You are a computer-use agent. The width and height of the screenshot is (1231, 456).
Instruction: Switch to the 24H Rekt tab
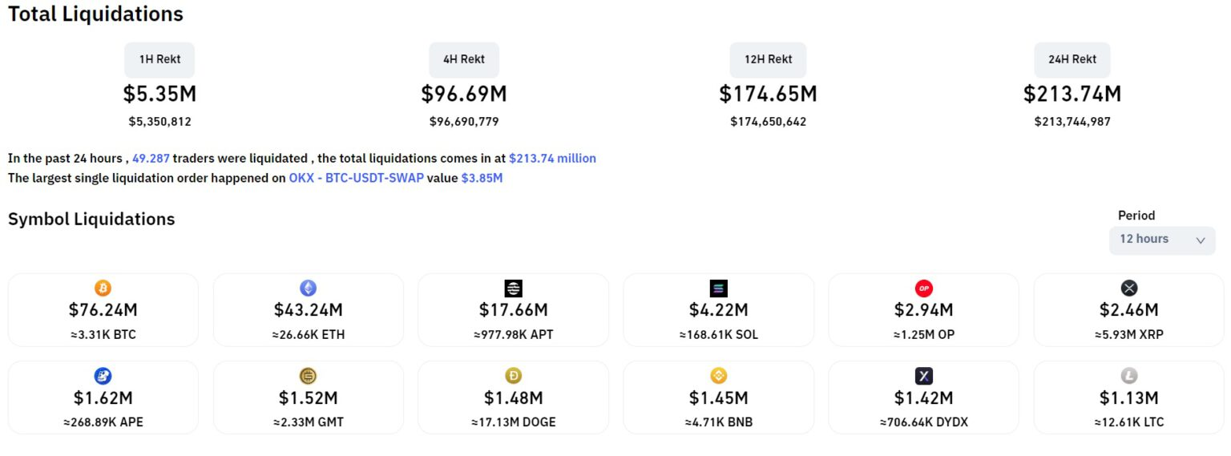pos(1072,59)
